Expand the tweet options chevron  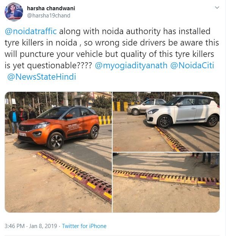click(x=217, y=8)
